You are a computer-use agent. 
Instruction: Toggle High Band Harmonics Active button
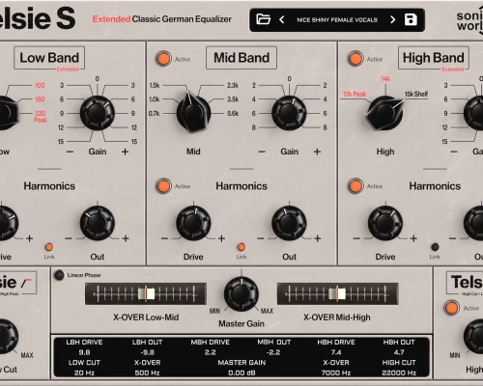click(355, 186)
